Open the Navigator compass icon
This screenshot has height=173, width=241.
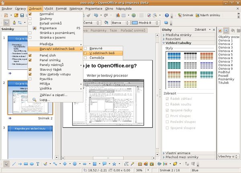coord(149,15)
